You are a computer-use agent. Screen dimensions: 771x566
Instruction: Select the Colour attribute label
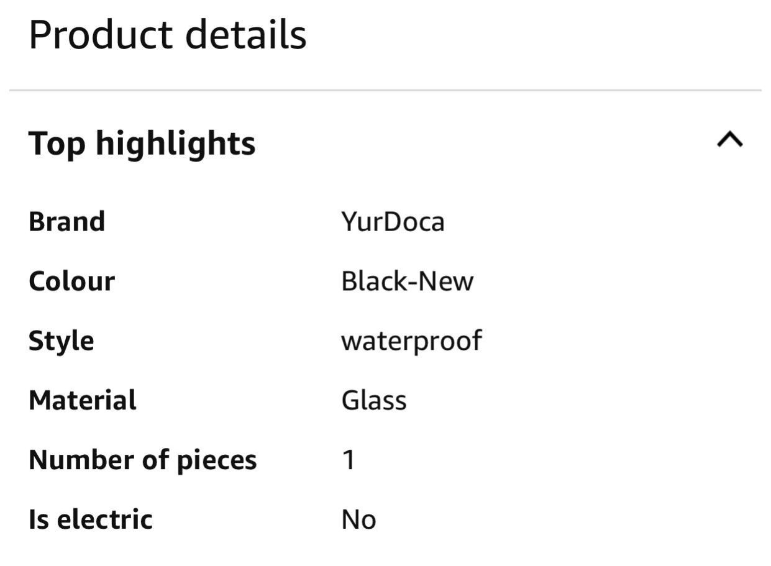[71, 281]
